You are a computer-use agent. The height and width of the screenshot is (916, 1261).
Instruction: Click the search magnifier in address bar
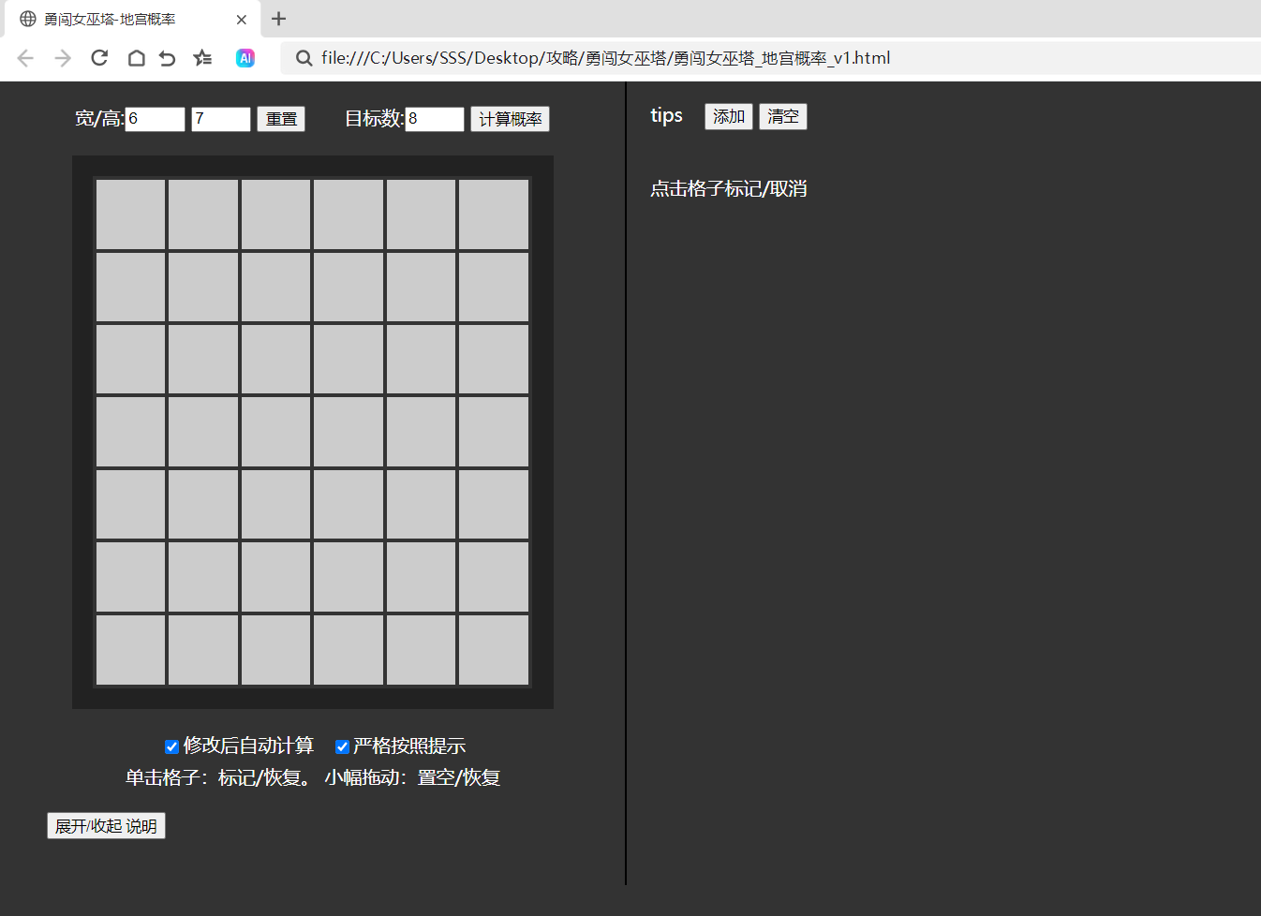[x=304, y=58]
